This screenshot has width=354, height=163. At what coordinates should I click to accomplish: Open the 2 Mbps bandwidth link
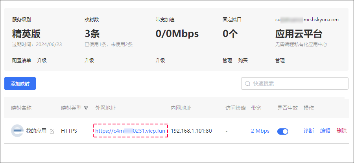260,131
